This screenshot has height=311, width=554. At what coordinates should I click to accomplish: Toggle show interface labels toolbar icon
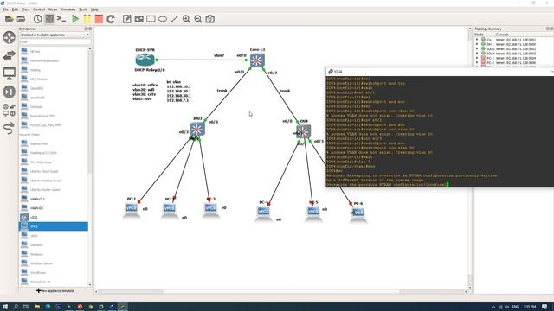point(50,19)
